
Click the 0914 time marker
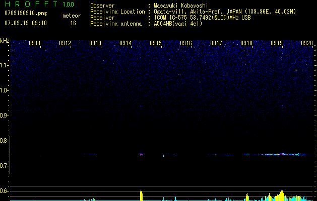click(125, 43)
